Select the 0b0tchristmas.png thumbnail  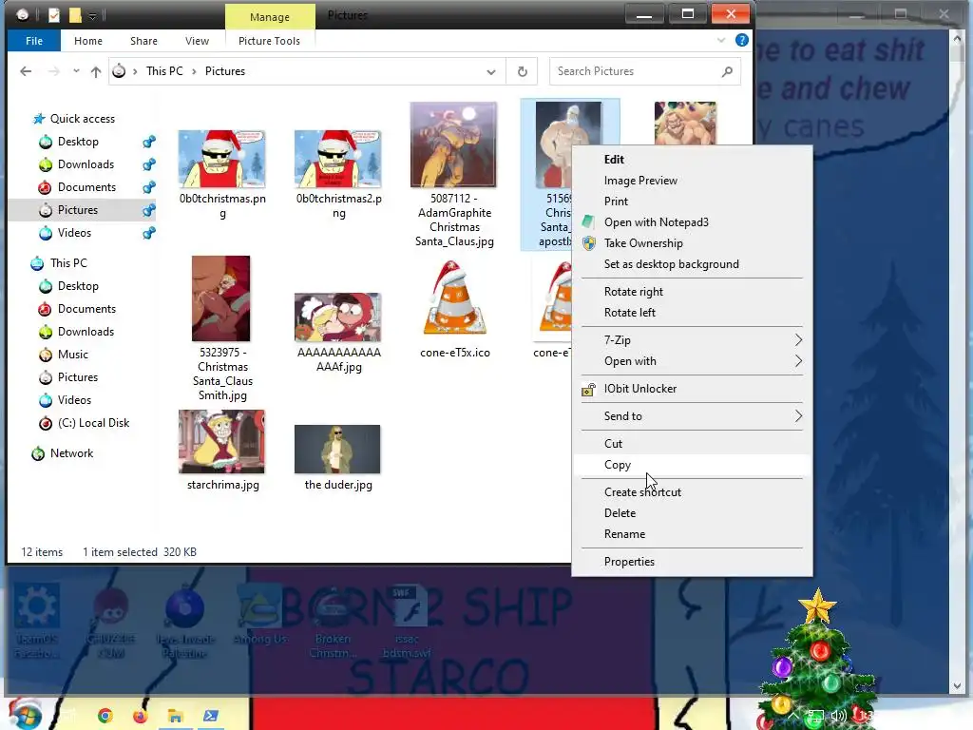click(x=222, y=160)
